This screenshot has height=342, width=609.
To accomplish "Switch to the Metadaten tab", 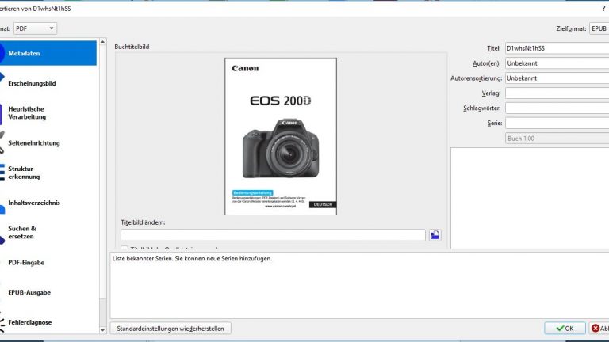I will coord(48,53).
